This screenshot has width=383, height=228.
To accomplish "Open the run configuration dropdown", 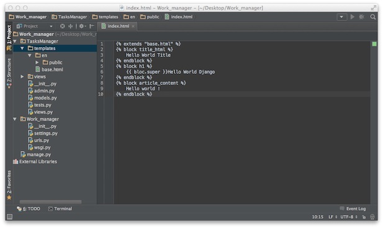I will click(341, 17).
